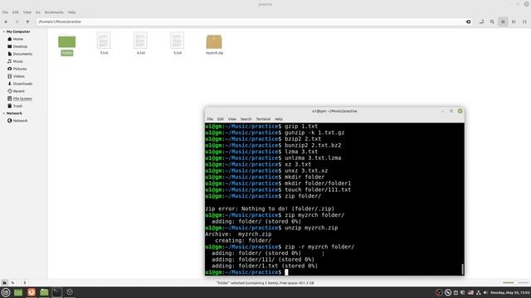Open the clock calendar in the panel
The width and height of the screenshot is (531, 298).
(x=510, y=292)
